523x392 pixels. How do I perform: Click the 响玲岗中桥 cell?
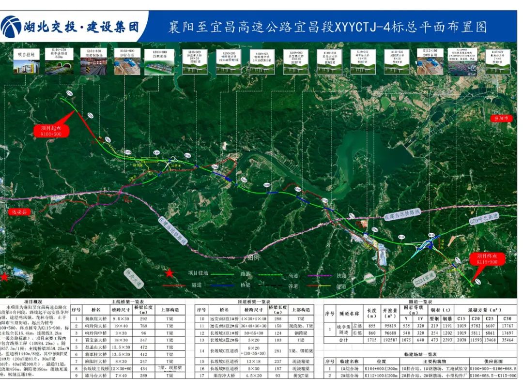coord(96,333)
